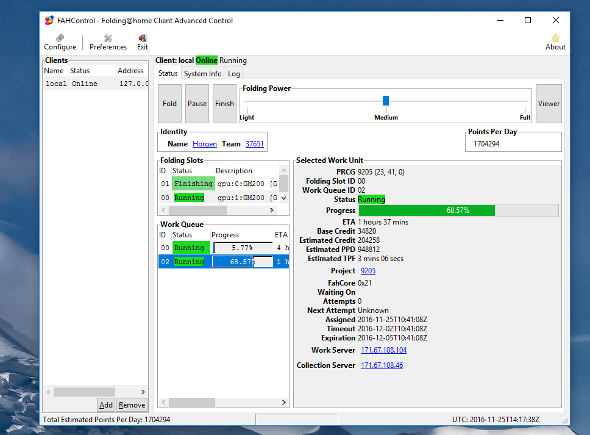Click the Add client button
Viewport: 590px width, 435px height.
(x=106, y=405)
